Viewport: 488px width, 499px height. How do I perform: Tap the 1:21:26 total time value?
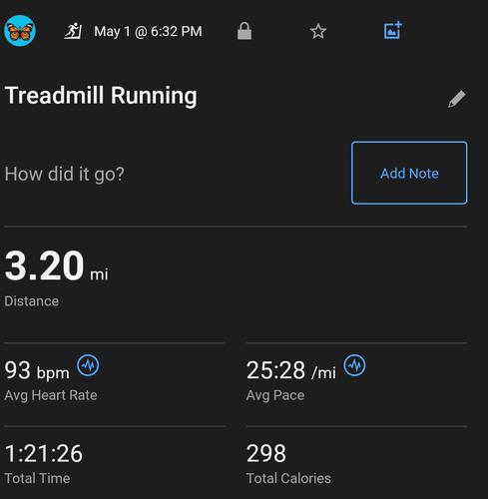point(44,453)
